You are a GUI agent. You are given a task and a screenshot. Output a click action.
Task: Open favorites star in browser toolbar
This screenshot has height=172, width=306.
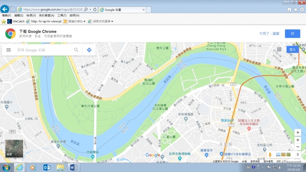(x=296, y=9)
